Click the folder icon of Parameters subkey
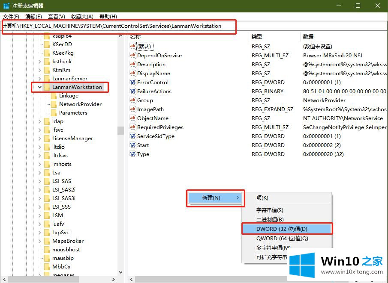388x283 pixels. pyautogui.click(x=54, y=113)
